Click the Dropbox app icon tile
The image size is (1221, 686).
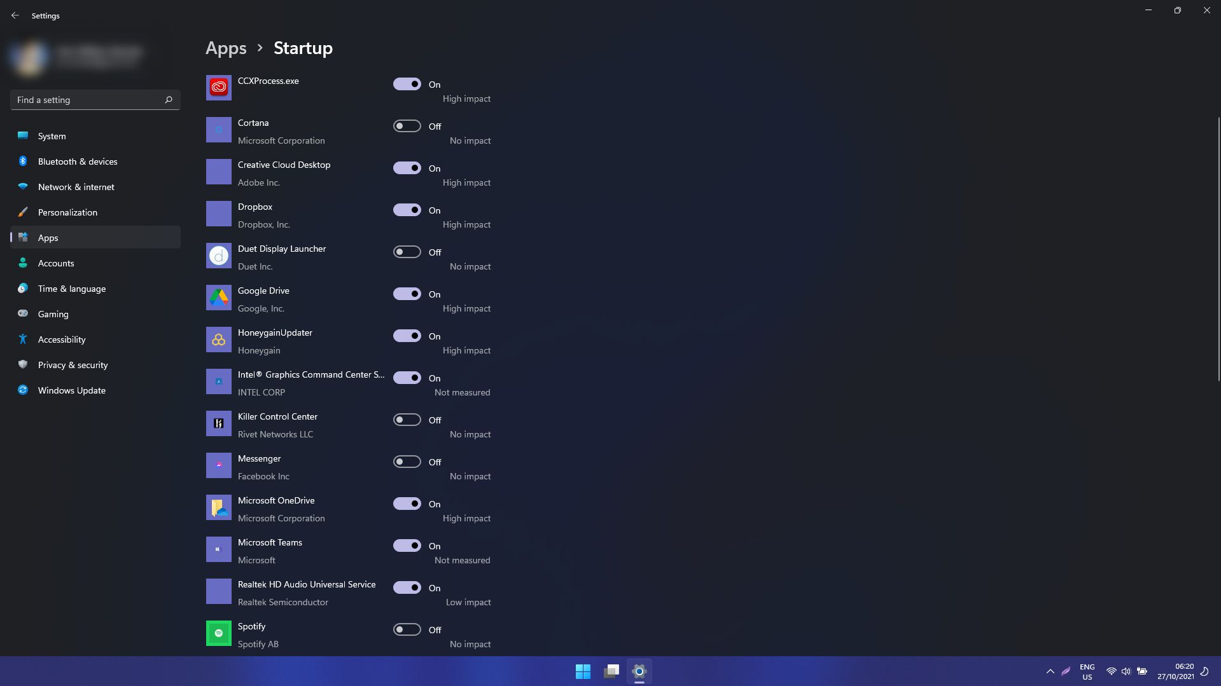218,214
